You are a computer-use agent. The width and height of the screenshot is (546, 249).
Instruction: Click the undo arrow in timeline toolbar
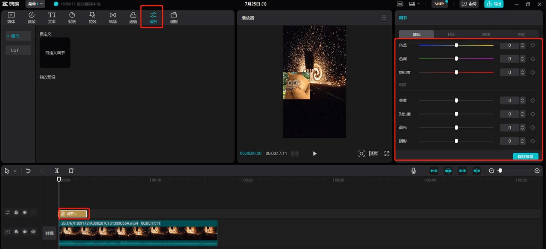(28, 171)
